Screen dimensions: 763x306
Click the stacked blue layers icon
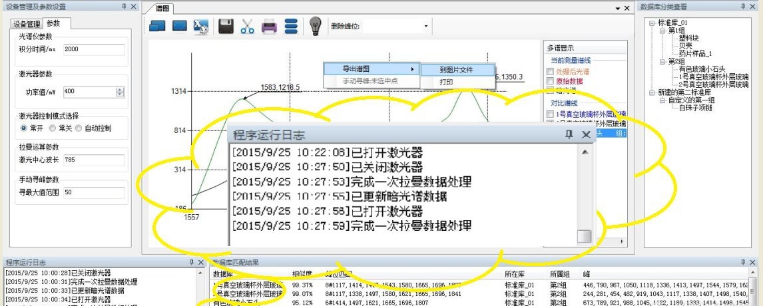[x=290, y=27]
